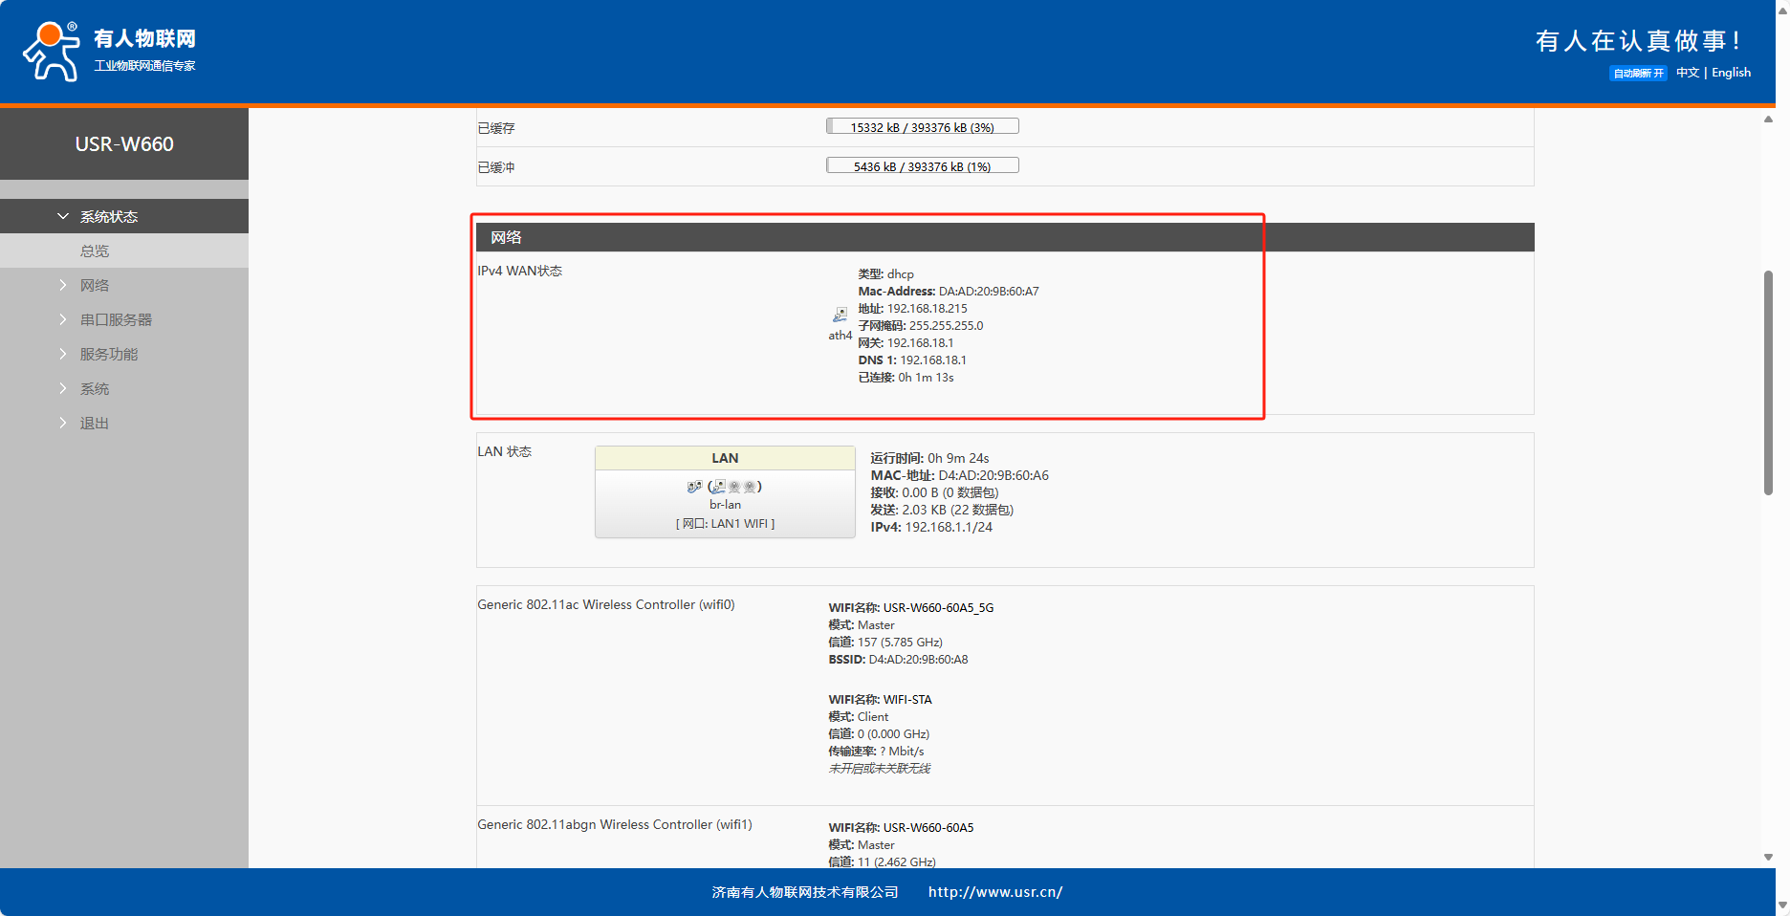This screenshot has width=1790, height=916.
Task: Click the content scroll-up arrow
Action: [1768, 120]
